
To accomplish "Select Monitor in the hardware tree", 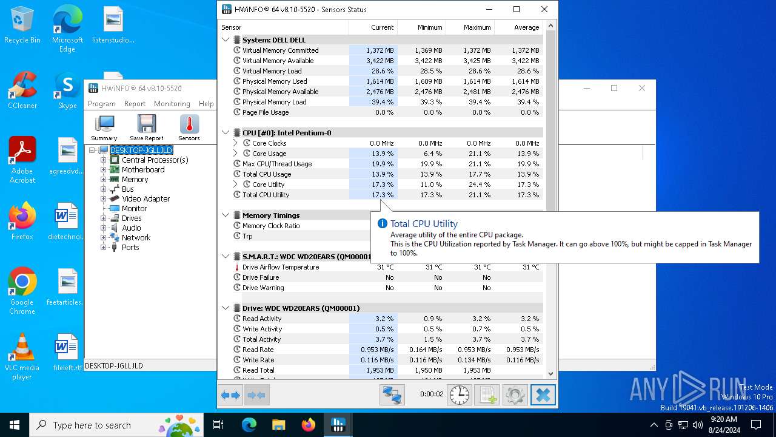I will click(134, 209).
